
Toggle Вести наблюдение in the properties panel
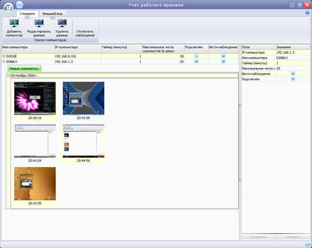293,74
